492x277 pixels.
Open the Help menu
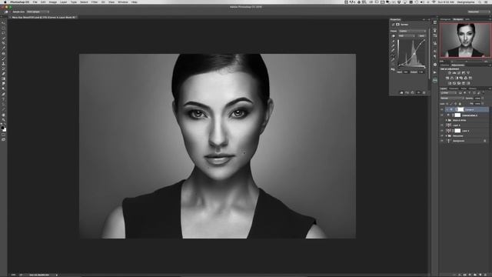tap(135, 2)
